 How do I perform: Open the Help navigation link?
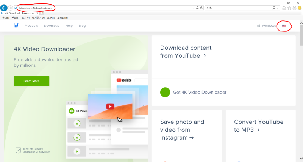tap(69, 26)
